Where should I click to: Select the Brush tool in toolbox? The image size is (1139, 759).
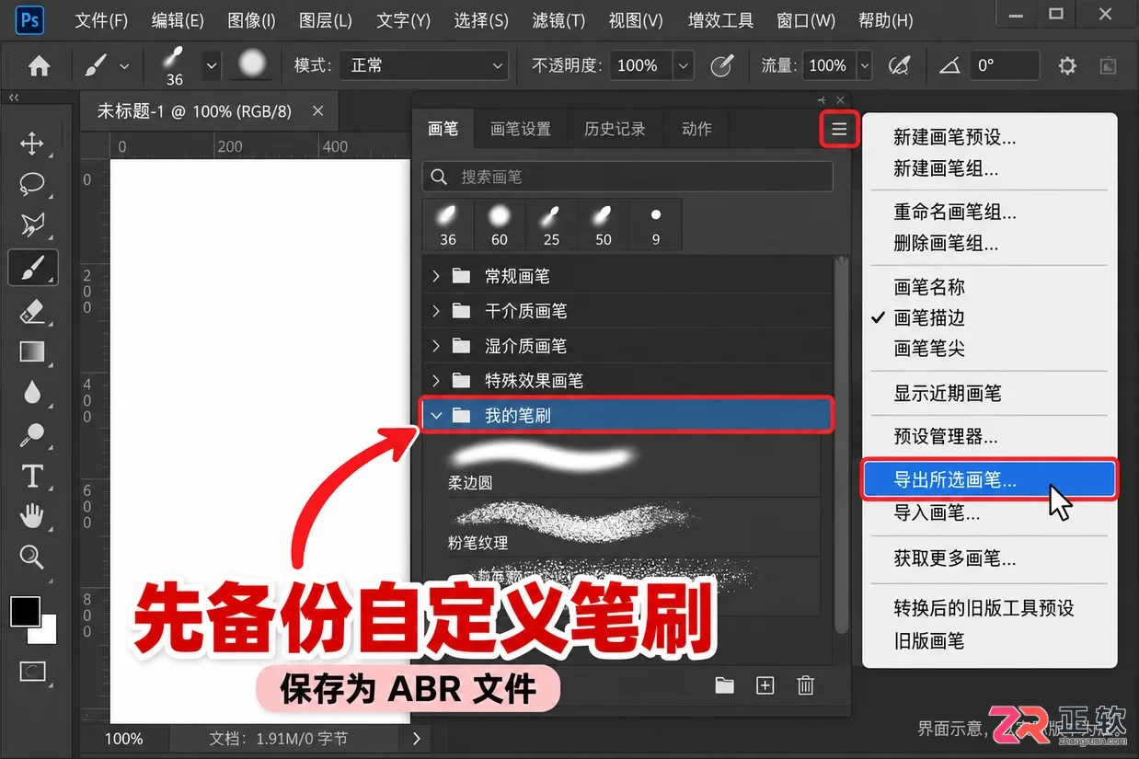point(32,269)
